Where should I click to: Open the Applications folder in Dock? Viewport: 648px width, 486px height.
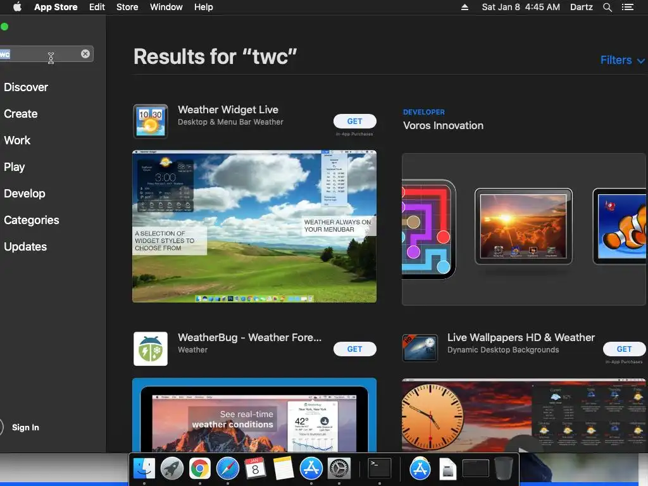pyautogui.click(x=420, y=468)
